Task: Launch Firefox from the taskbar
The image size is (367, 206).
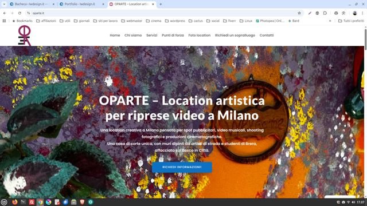Action: click(15, 202)
